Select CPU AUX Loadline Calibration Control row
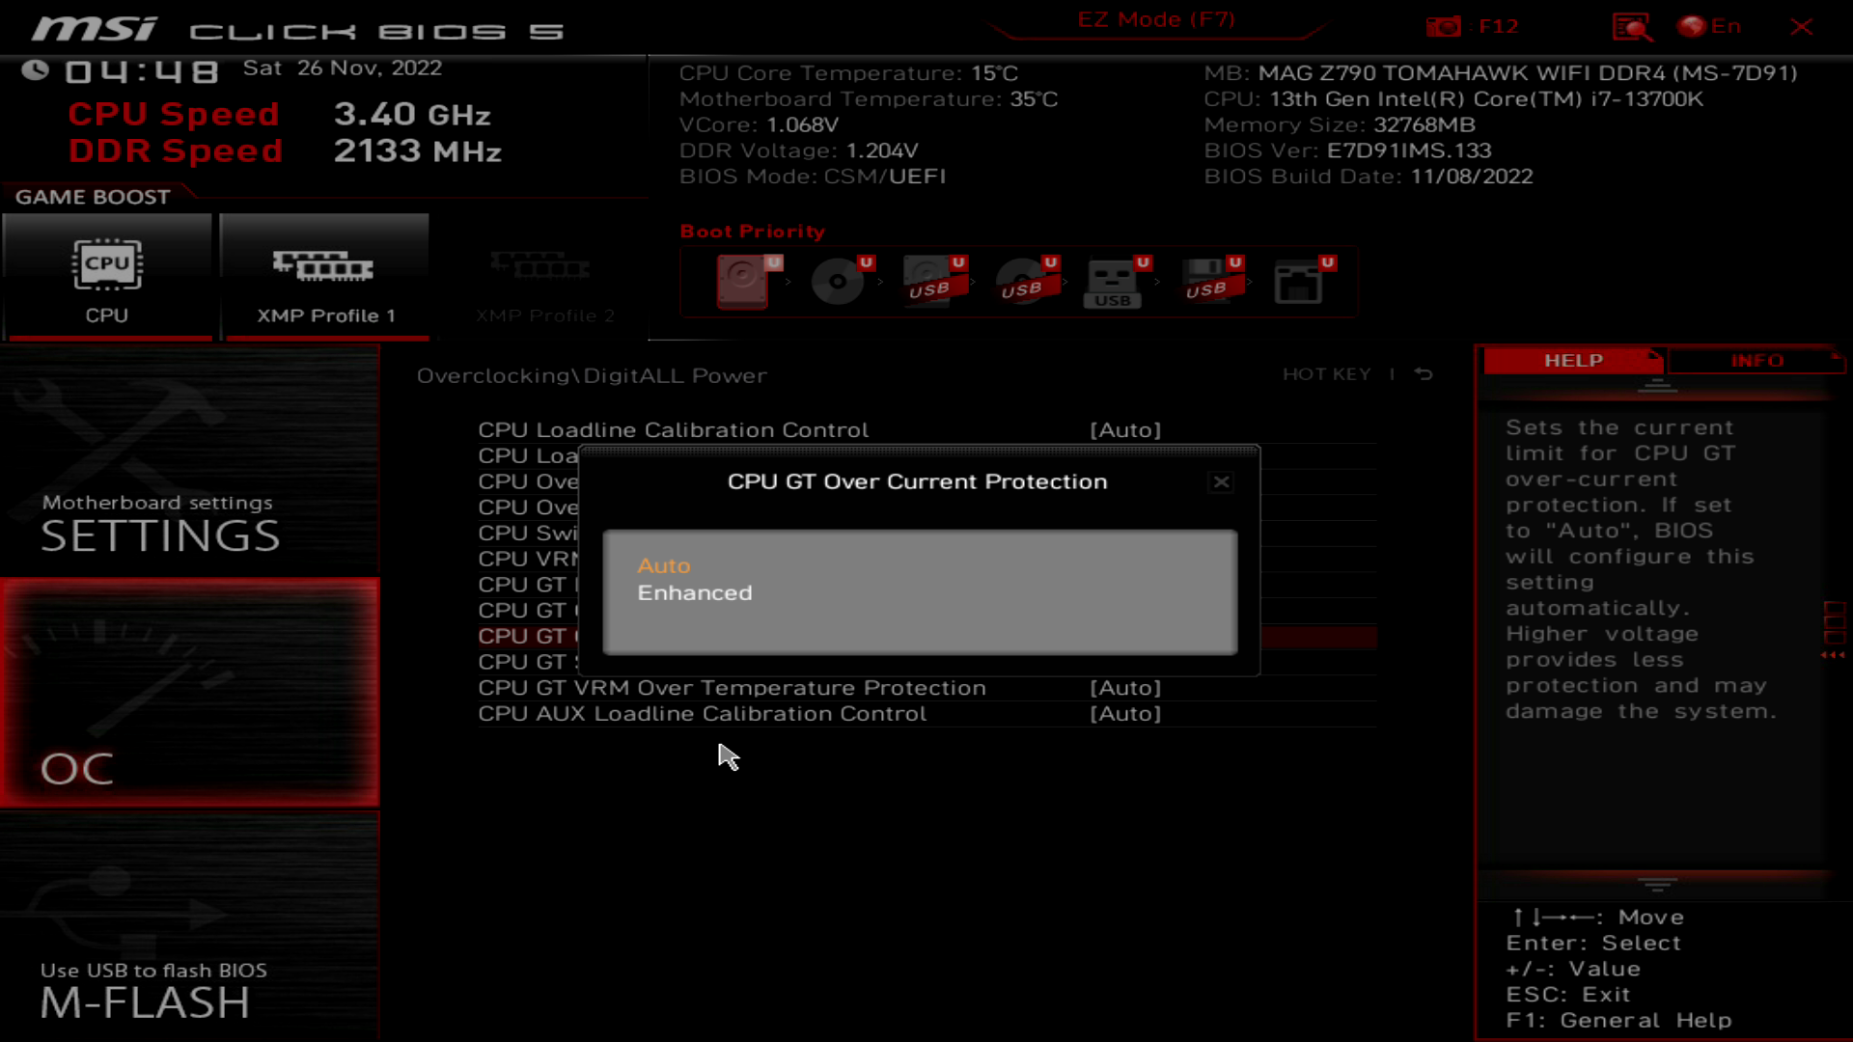Viewport: 1853px width, 1042px height. (926, 714)
